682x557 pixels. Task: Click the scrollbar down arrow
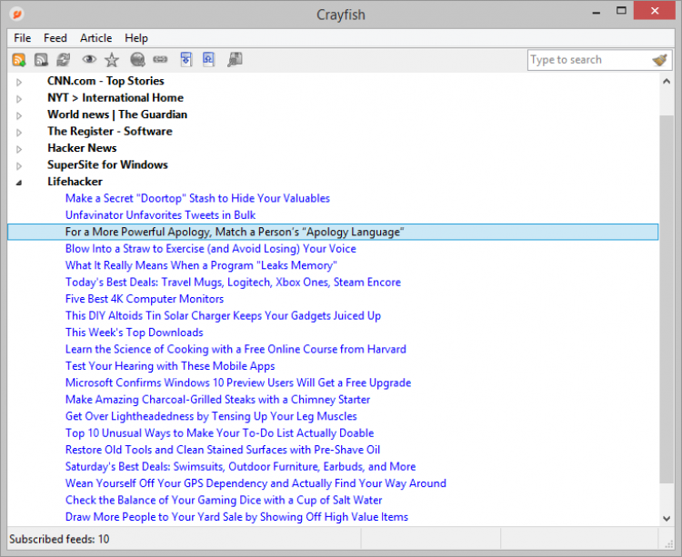(x=667, y=518)
